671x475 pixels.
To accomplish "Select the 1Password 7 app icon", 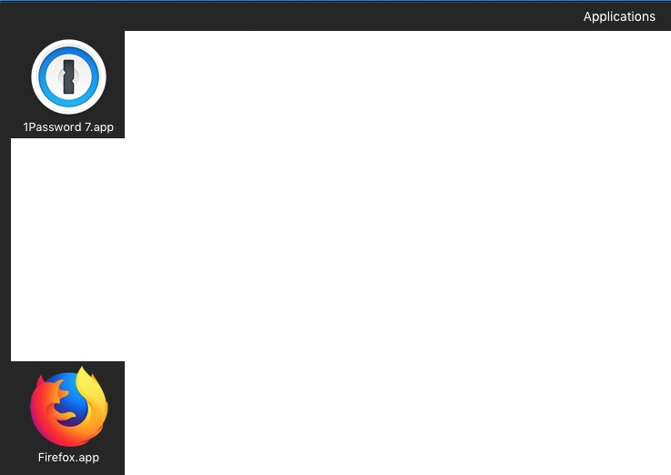I will click(68, 77).
